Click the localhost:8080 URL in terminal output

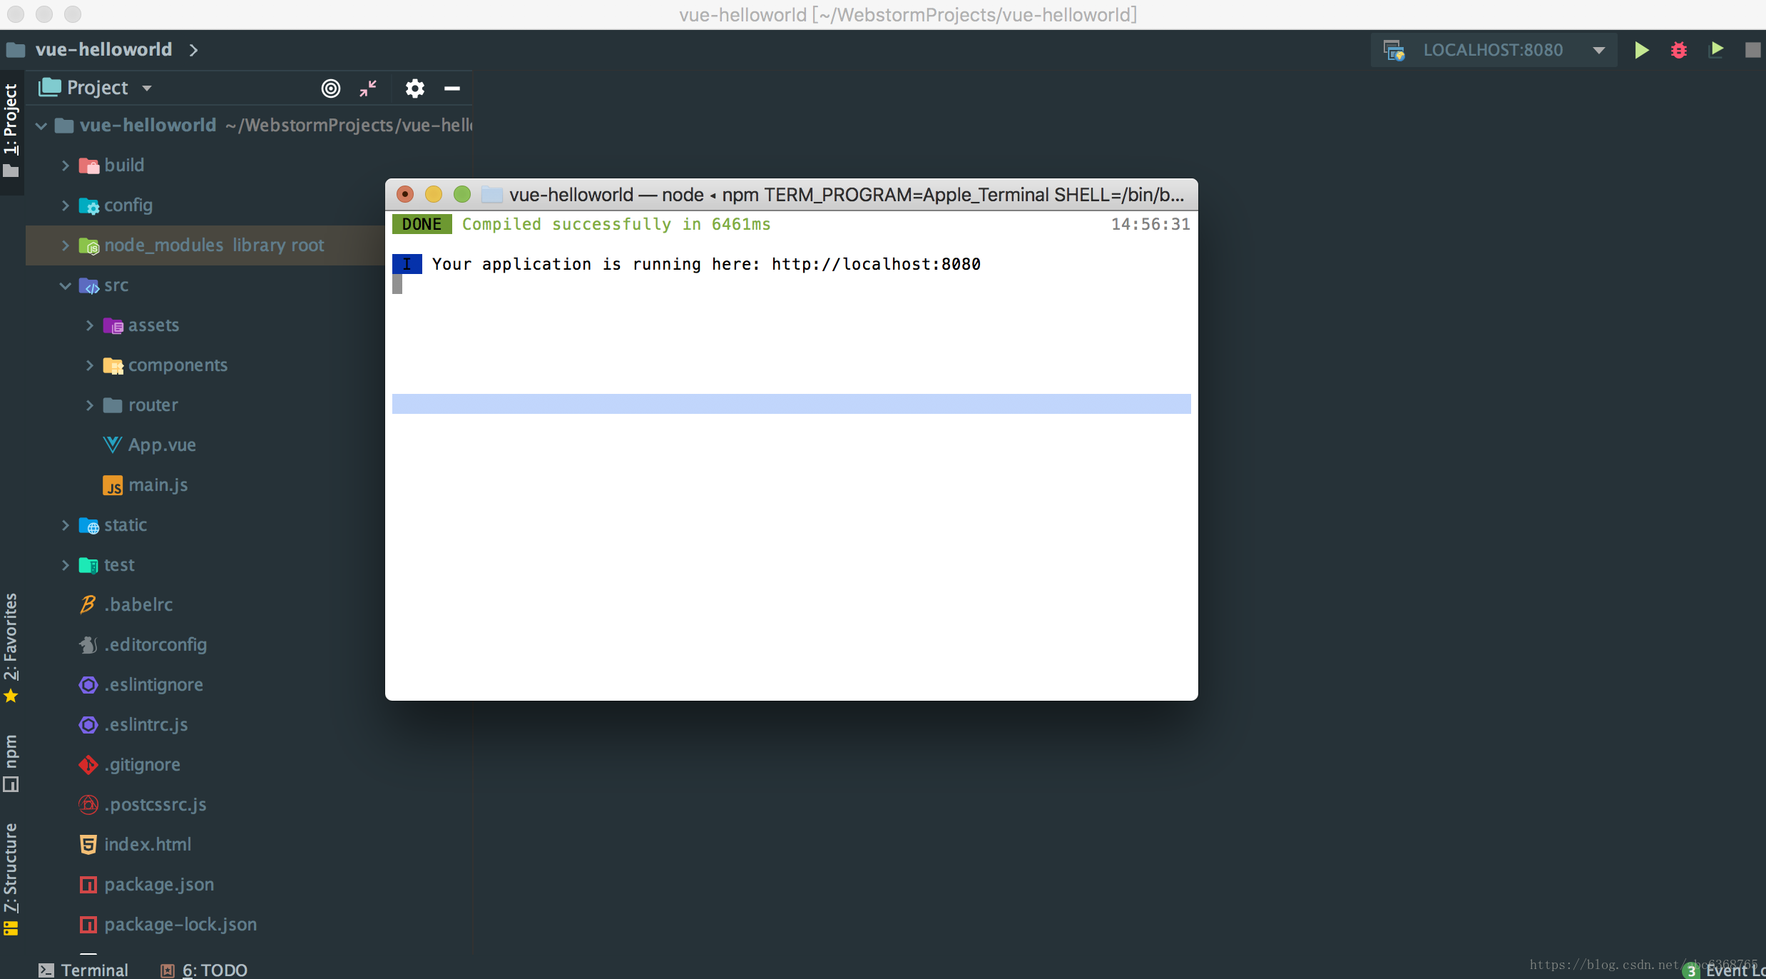[876, 264]
